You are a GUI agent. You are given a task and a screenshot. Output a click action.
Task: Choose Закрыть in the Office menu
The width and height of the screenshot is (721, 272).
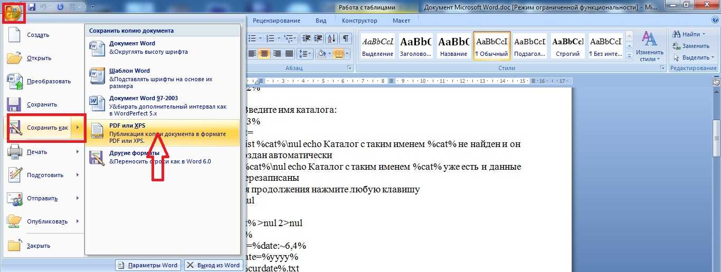(x=42, y=246)
